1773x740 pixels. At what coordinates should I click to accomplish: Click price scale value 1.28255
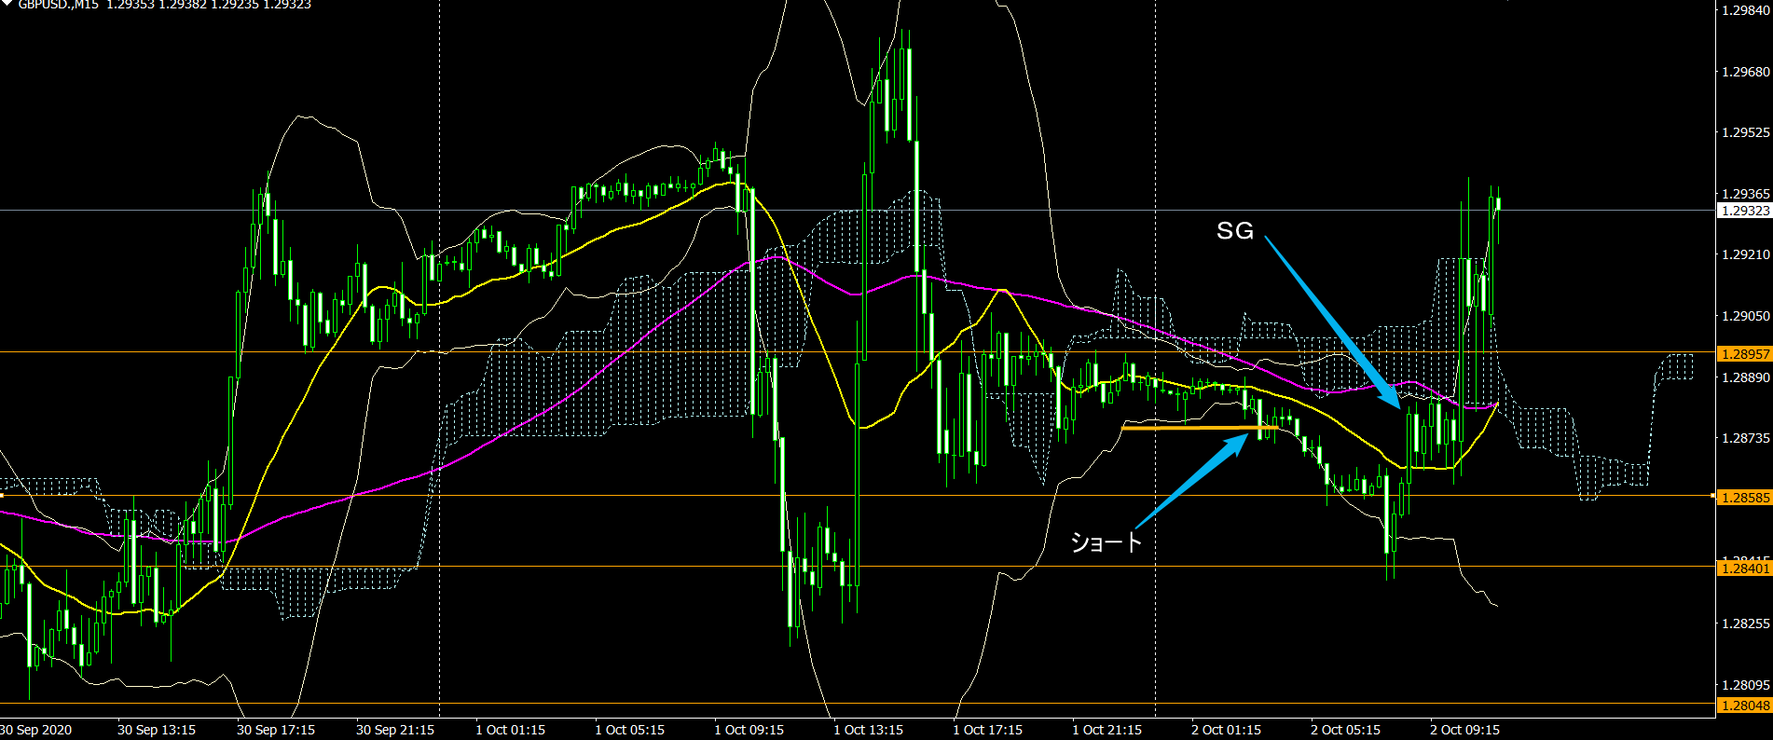[1745, 624]
